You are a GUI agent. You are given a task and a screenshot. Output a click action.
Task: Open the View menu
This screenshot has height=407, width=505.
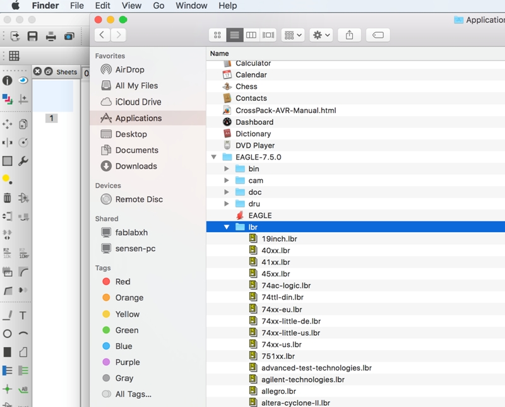tap(131, 6)
